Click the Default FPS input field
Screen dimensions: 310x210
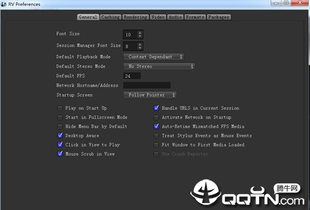[x=132, y=76]
